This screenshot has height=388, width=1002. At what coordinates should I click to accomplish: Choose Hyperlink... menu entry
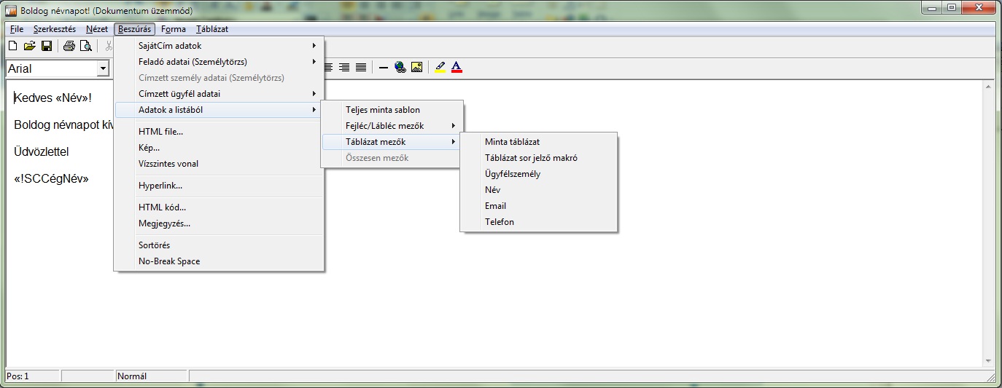[219, 186]
